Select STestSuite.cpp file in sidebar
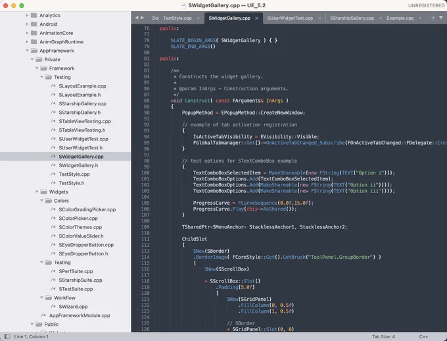The width and height of the screenshot is (447, 341). 76,289
